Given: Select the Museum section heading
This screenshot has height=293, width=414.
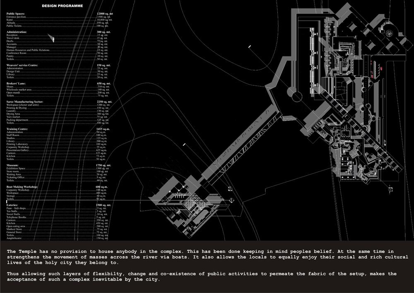Looking at the screenshot, I should tap(12, 165).
